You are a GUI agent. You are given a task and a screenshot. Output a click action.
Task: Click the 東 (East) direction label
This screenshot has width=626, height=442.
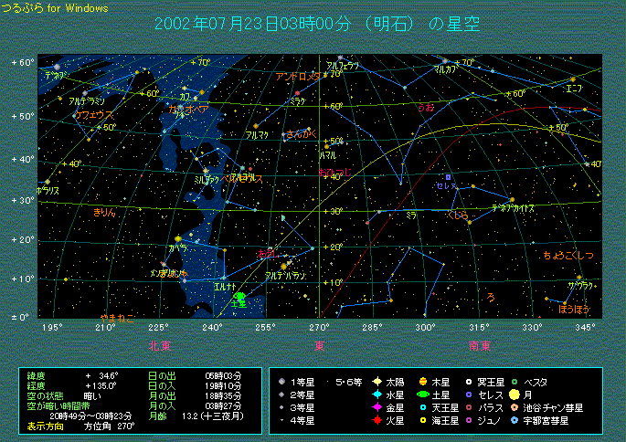click(319, 345)
